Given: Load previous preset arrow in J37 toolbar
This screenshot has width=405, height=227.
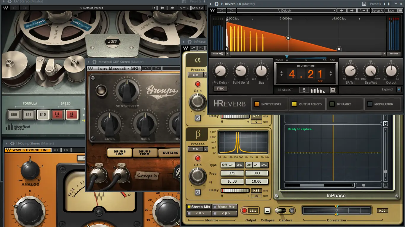Looking at the screenshot, I should [162, 8].
